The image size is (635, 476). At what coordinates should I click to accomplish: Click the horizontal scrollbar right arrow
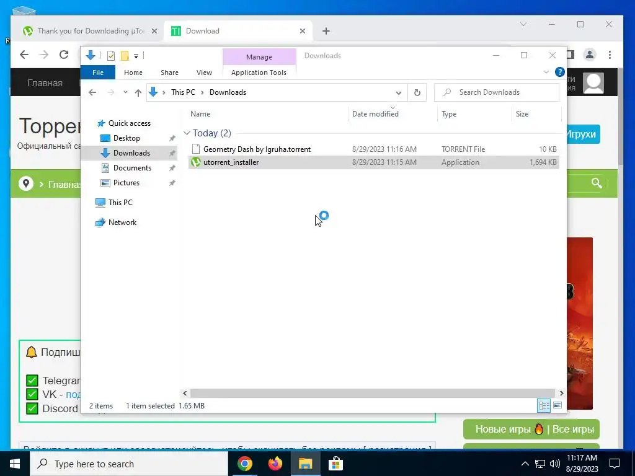(x=561, y=393)
